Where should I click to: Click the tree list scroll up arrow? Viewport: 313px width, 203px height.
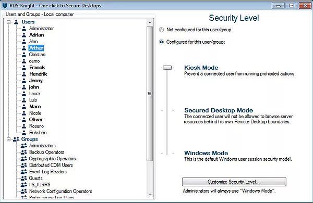(x=150, y=22)
